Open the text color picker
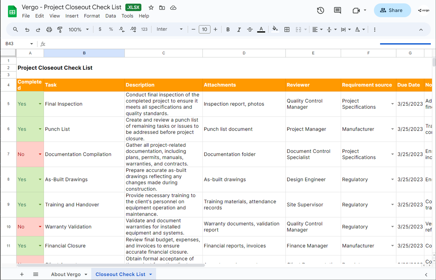Image resolution: width=436 pixels, height=280 pixels. [x=261, y=29]
